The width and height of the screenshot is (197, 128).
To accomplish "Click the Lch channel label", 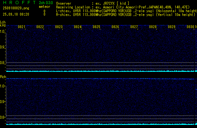I will click(3, 22).
